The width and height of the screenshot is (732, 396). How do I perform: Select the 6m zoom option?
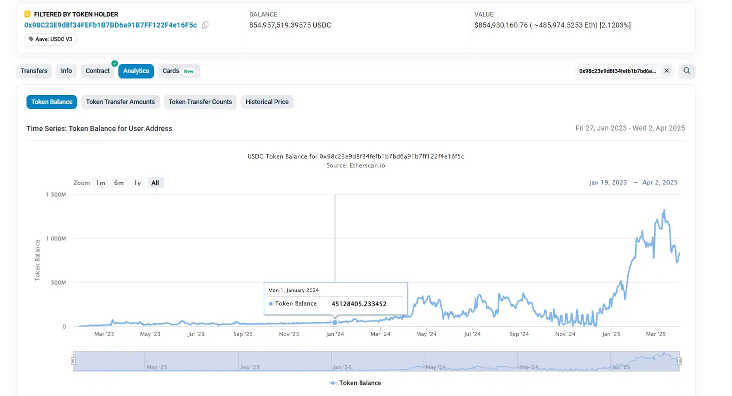[x=119, y=183]
